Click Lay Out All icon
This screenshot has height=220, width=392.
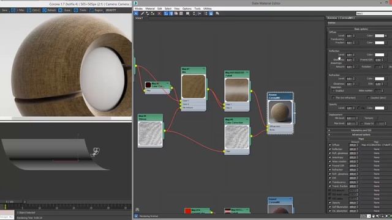point(195,13)
